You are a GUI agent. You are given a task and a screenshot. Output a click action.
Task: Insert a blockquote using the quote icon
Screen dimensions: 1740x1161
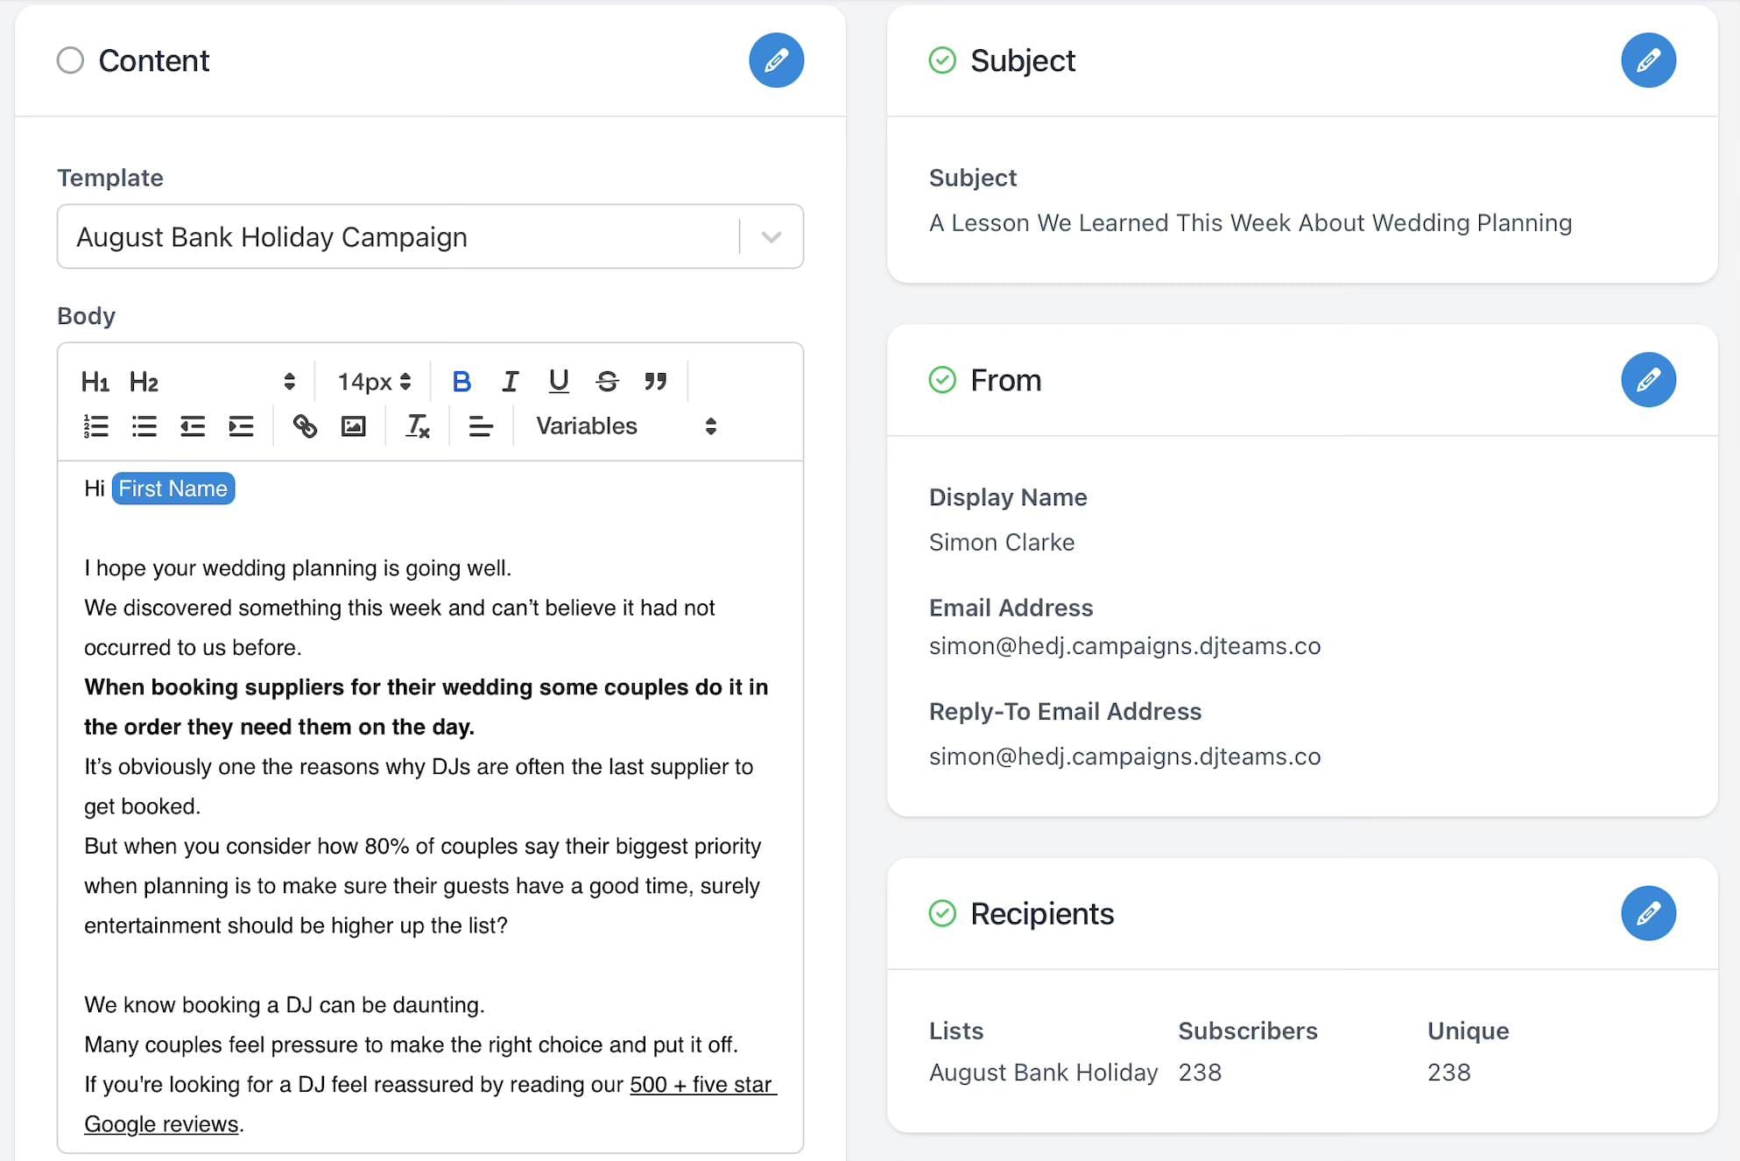(x=656, y=381)
